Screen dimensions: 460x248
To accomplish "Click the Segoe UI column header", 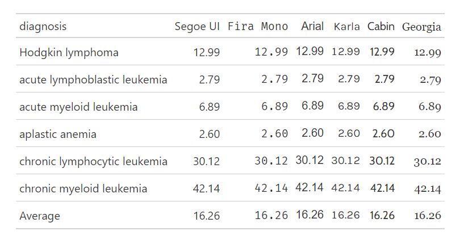I will tap(197, 27).
